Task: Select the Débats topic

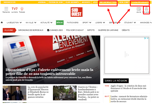Action: coord(126,30)
